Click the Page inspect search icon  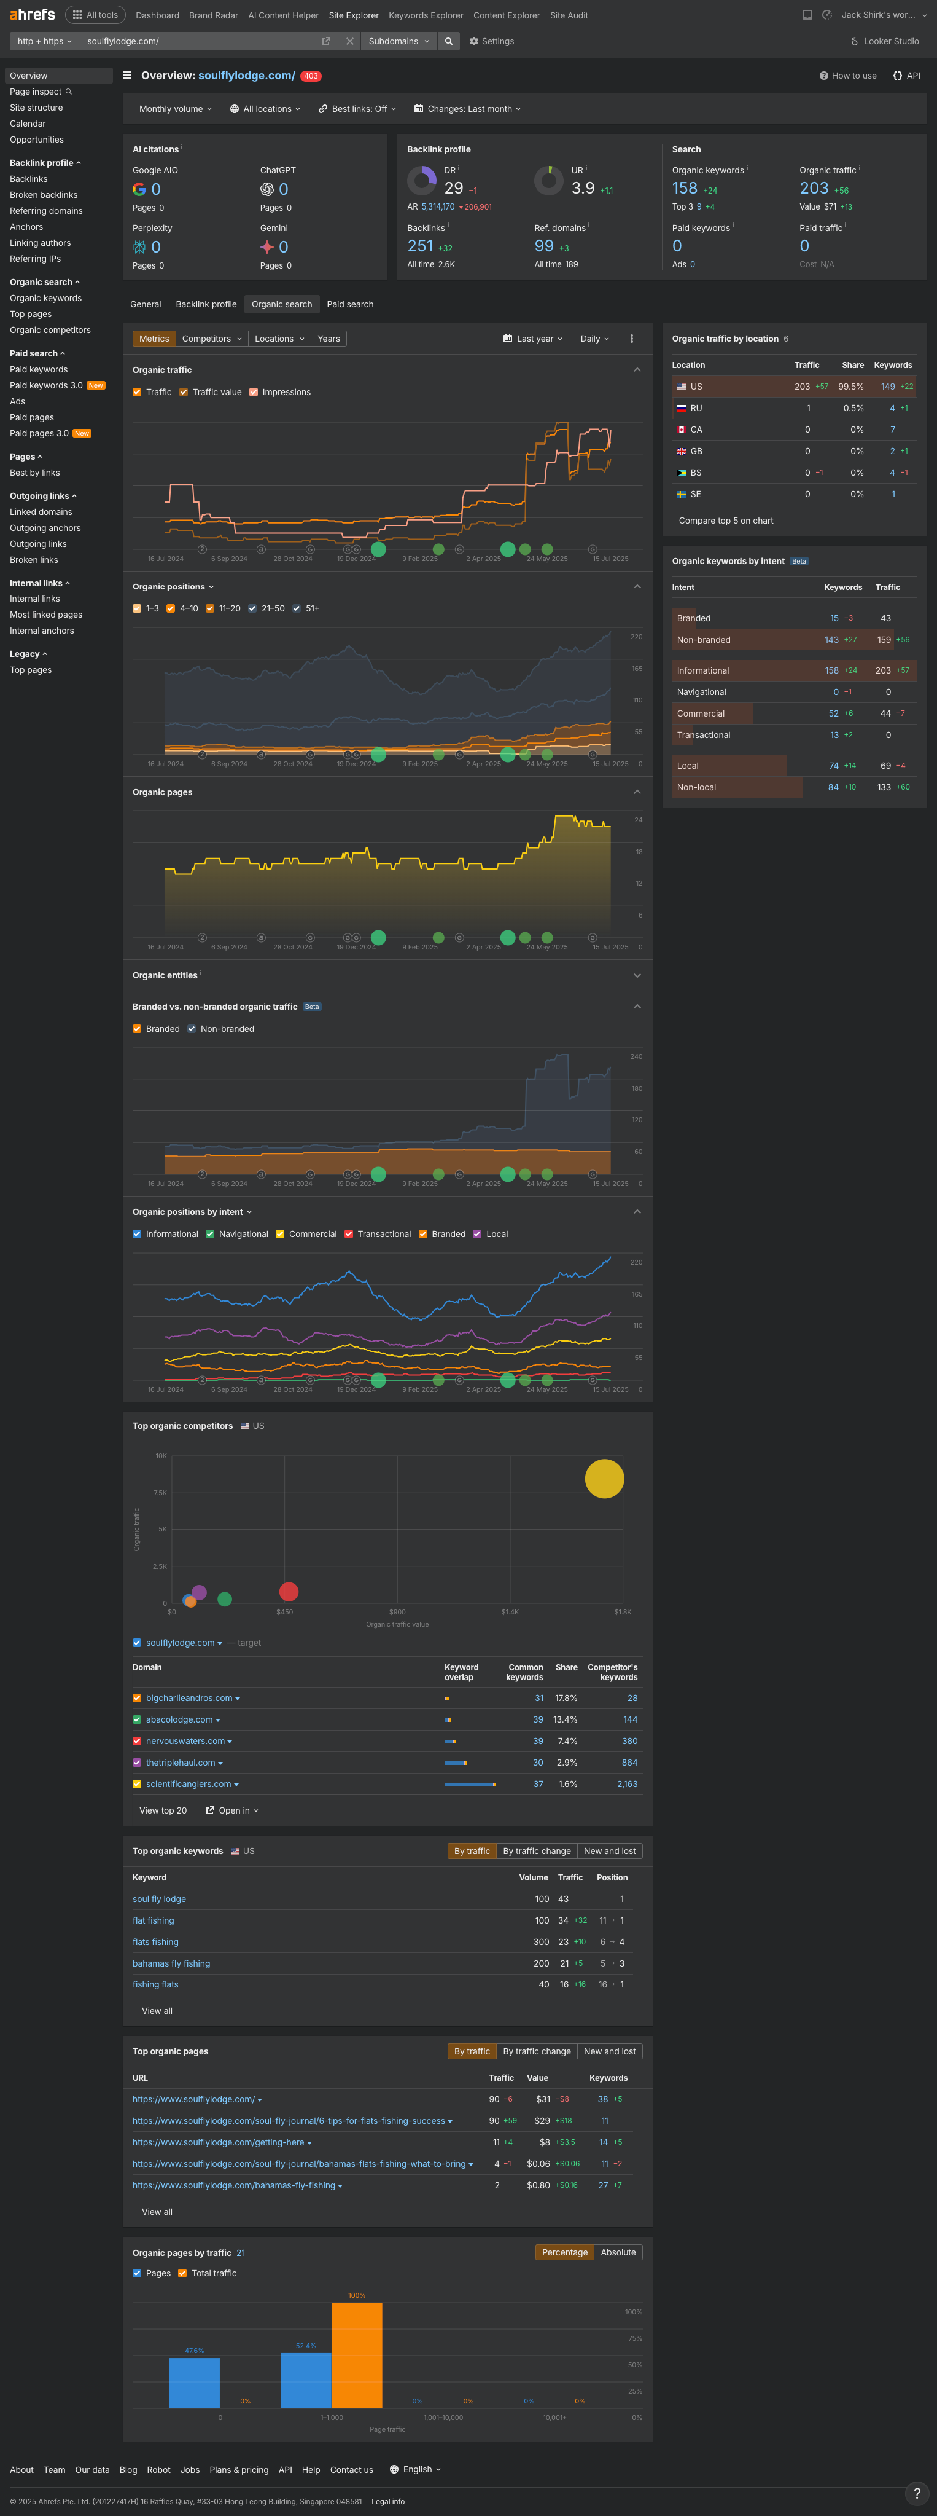pos(68,92)
